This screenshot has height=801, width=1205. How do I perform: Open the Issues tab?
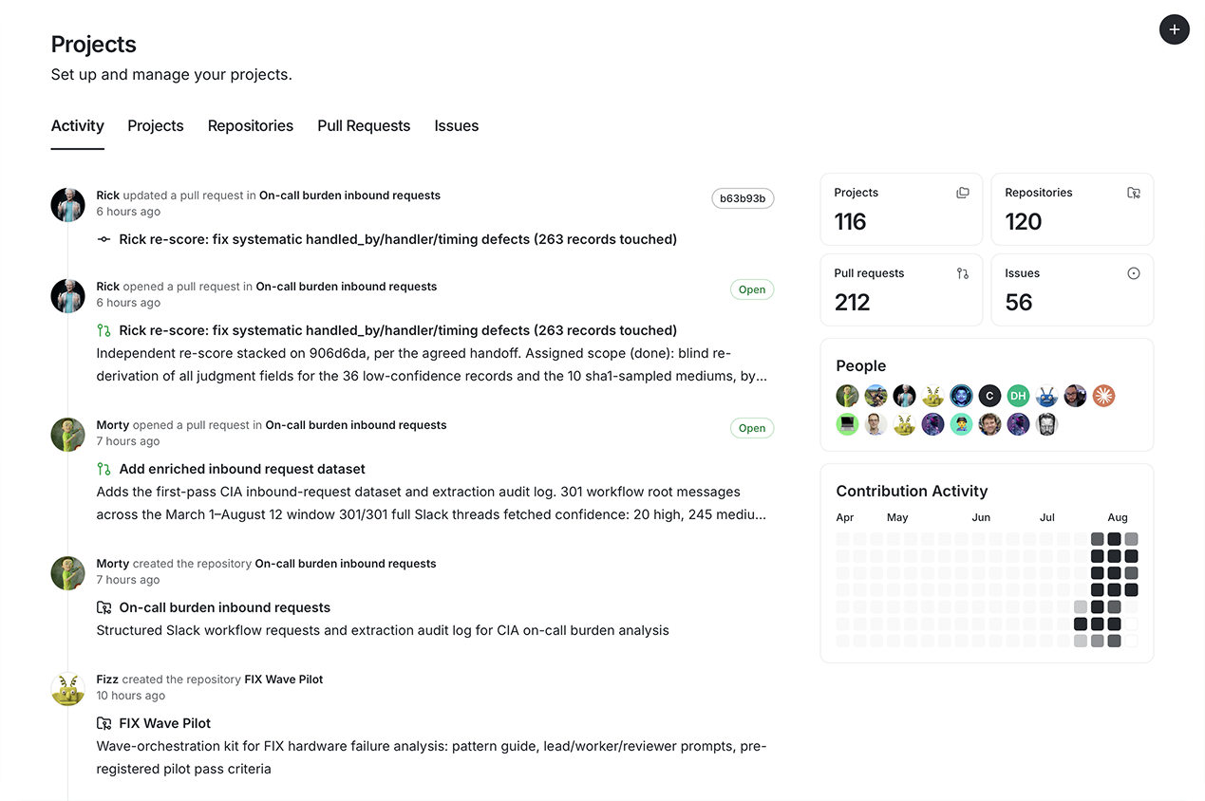click(457, 126)
